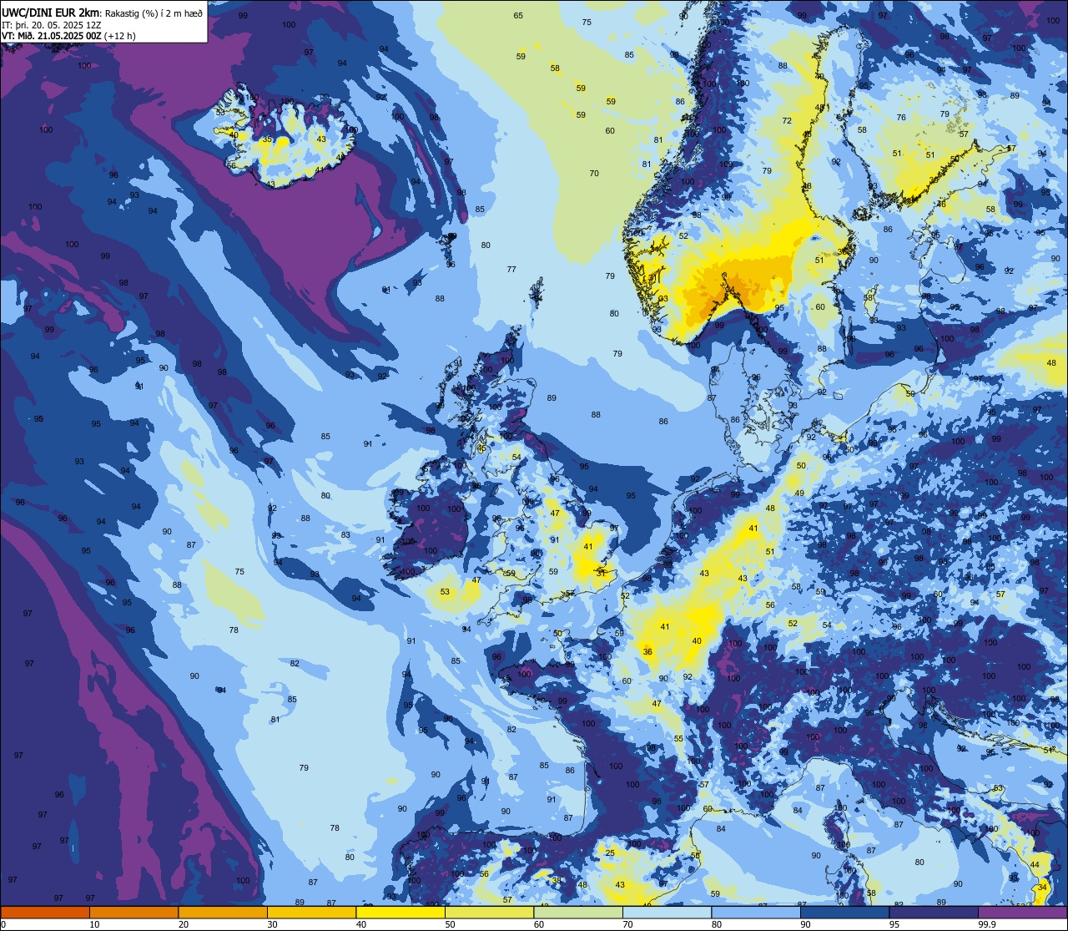Click the darkest orange 0–10 legend swatch
The width and height of the screenshot is (1068, 931).
(45, 912)
